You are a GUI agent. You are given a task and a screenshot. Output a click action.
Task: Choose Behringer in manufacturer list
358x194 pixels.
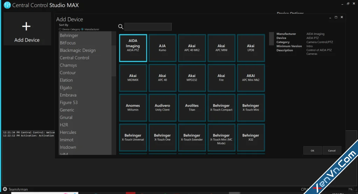point(85,35)
